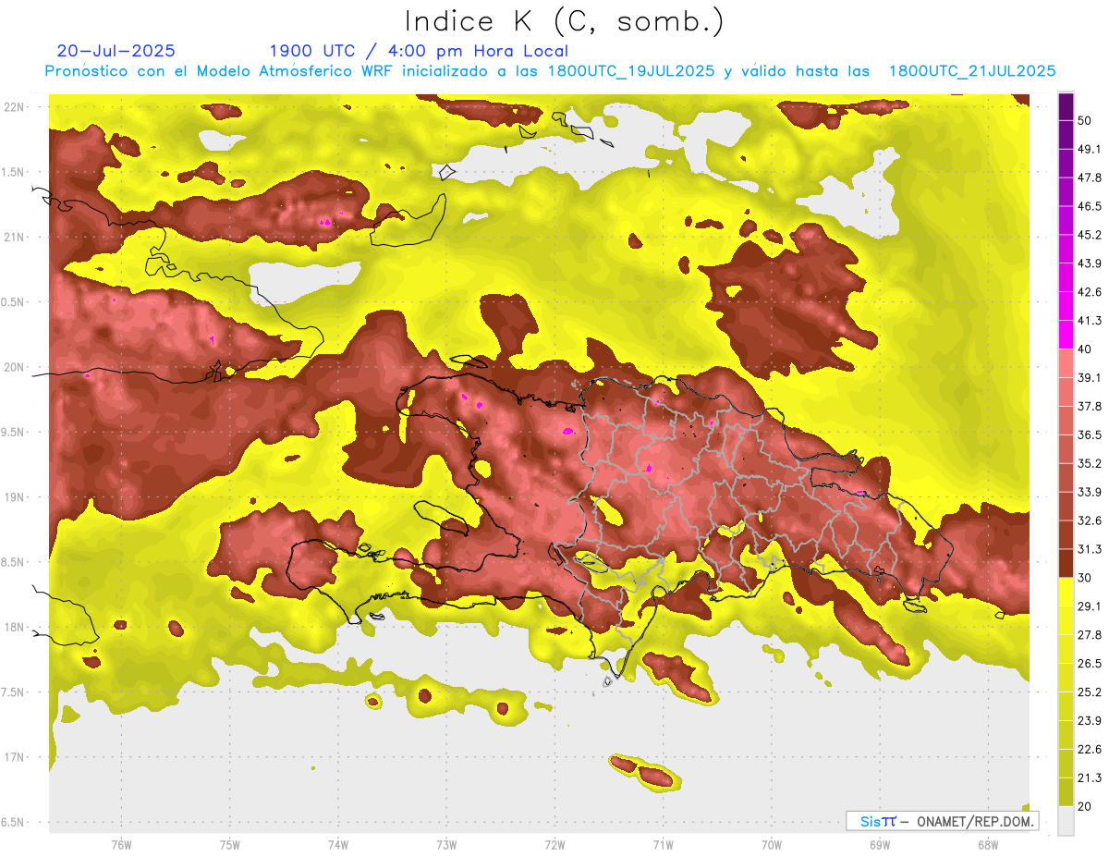The height and width of the screenshot is (857, 1109).
Task: Click the 20-Jul-2025 date label
Action: click(116, 51)
